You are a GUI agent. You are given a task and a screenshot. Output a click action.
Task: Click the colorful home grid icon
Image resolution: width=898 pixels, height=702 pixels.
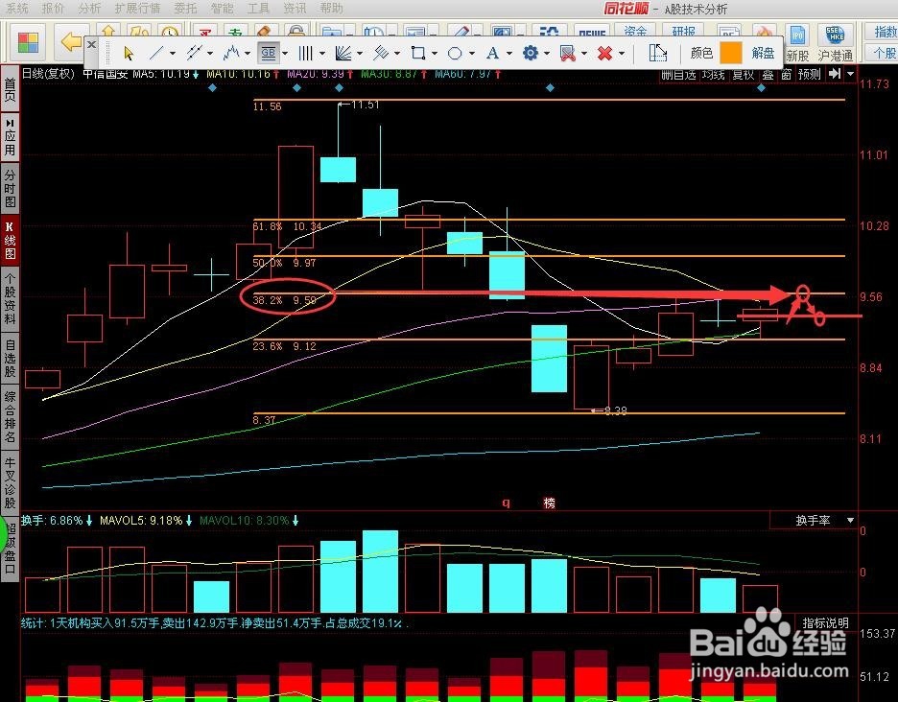click(28, 42)
